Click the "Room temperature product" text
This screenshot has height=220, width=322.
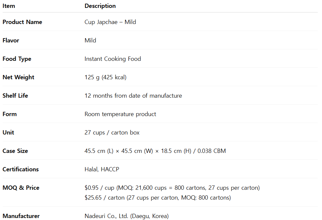pos(120,114)
